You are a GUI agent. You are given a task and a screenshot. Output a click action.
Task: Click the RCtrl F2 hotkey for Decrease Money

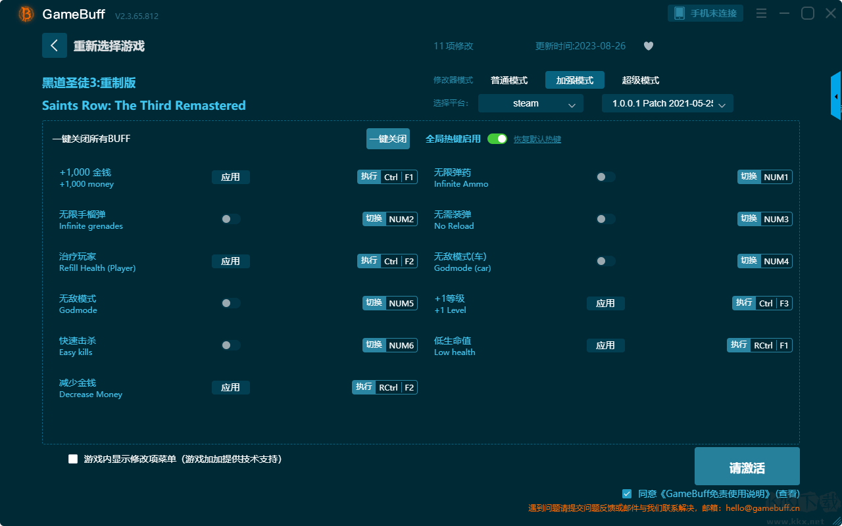pos(385,387)
